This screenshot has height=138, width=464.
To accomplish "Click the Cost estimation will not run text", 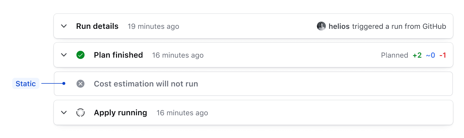I will (x=146, y=84).
